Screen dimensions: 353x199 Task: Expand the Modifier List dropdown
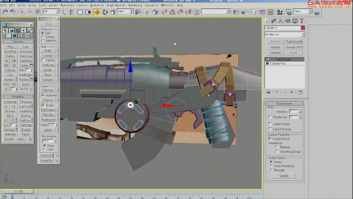click(x=284, y=34)
